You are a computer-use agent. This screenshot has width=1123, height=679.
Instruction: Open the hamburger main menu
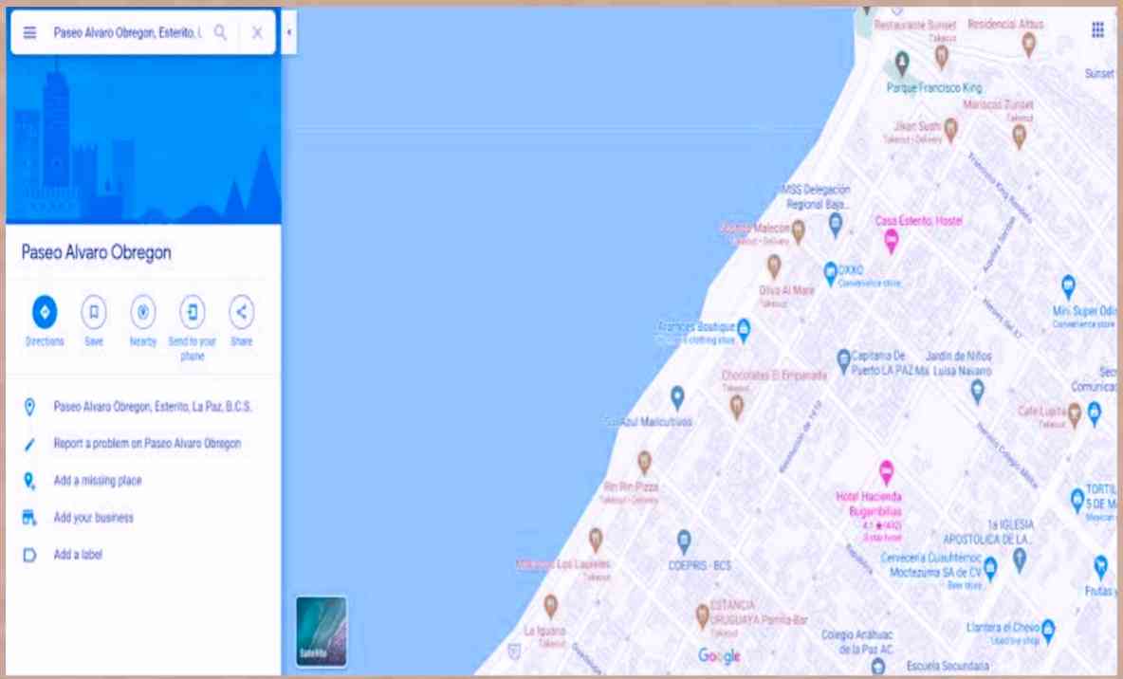coord(29,32)
